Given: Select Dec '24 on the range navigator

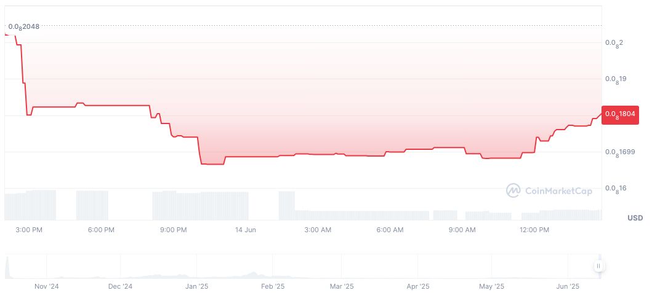Looking at the screenshot, I should [x=120, y=286].
